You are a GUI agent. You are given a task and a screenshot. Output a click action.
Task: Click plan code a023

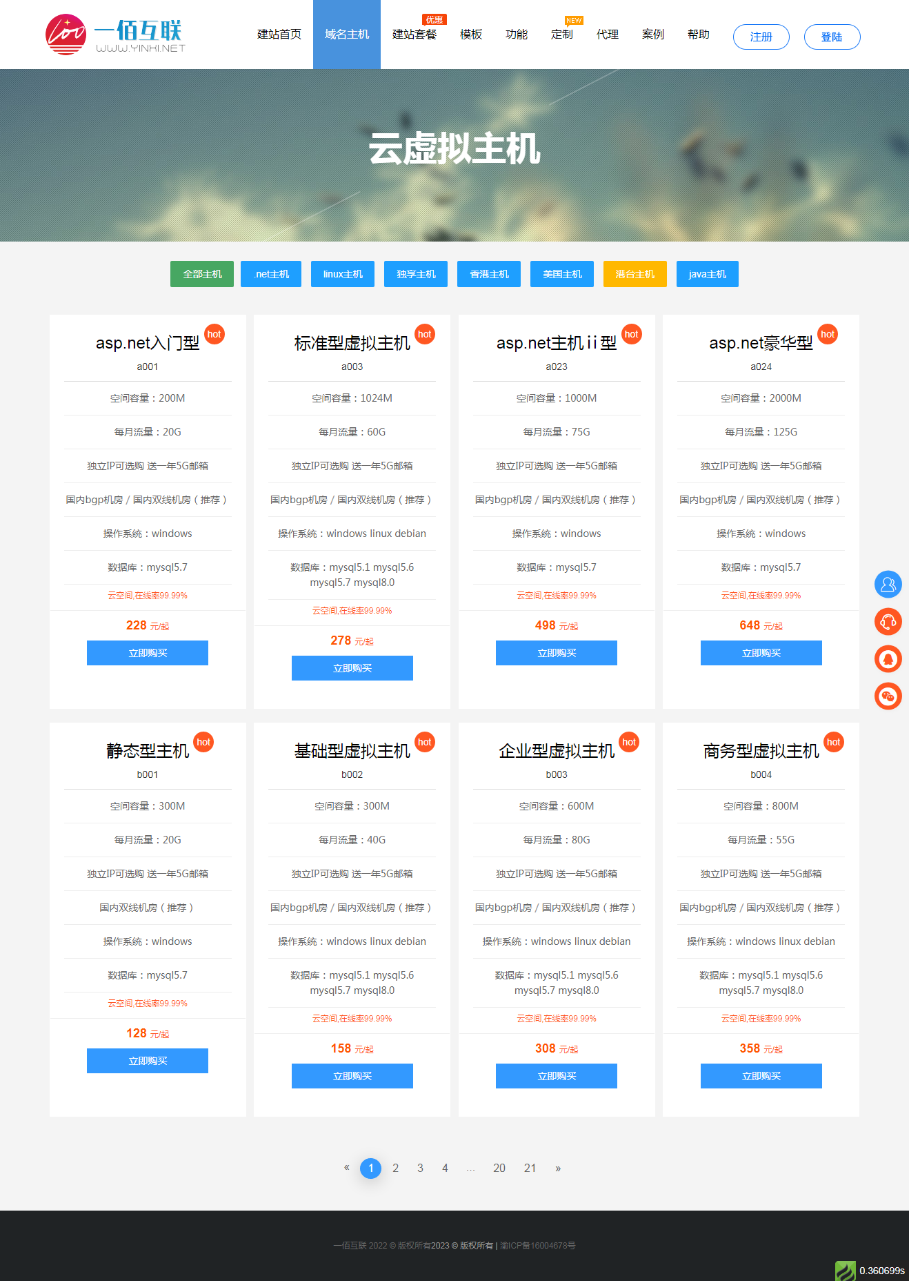557,366
